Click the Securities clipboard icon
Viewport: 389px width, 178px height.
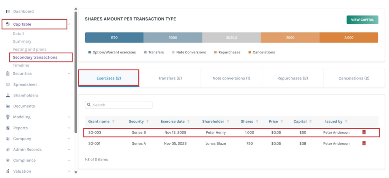coord(8,73)
